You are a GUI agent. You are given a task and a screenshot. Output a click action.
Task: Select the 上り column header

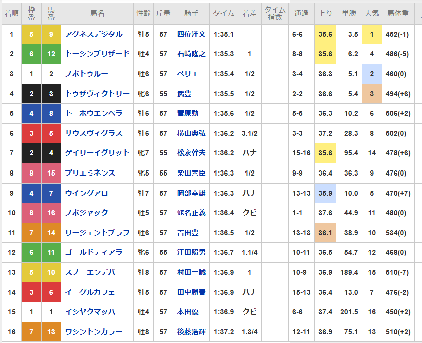tap(325, 13)
